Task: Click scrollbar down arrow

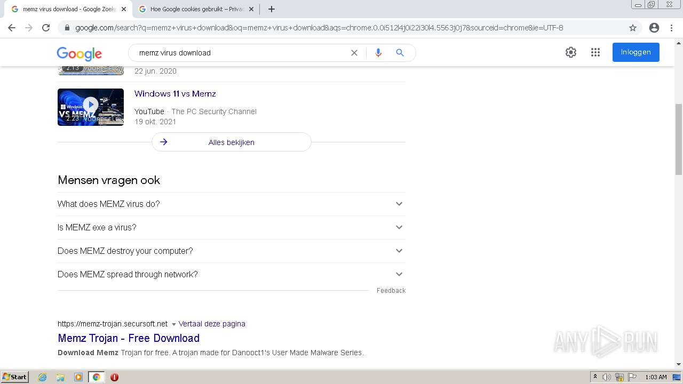Action: (679, 364)
